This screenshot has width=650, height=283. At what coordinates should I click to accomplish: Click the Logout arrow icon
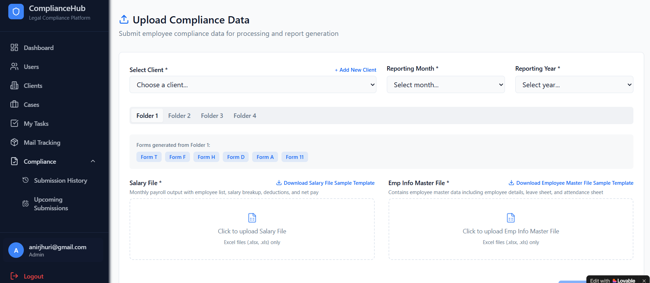14,276
